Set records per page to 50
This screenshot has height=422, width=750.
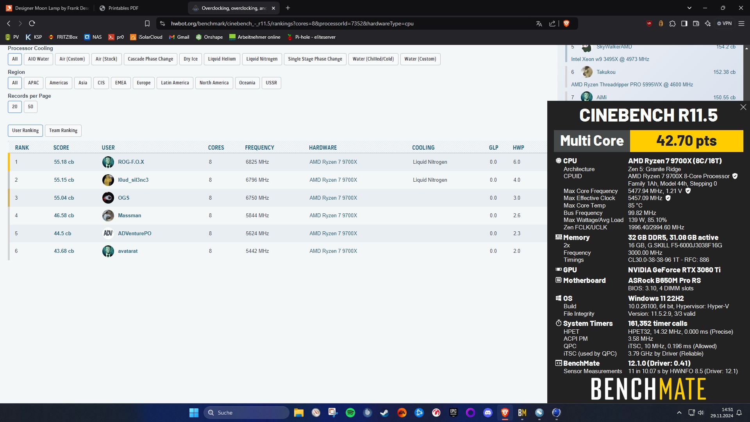point(30,107)
